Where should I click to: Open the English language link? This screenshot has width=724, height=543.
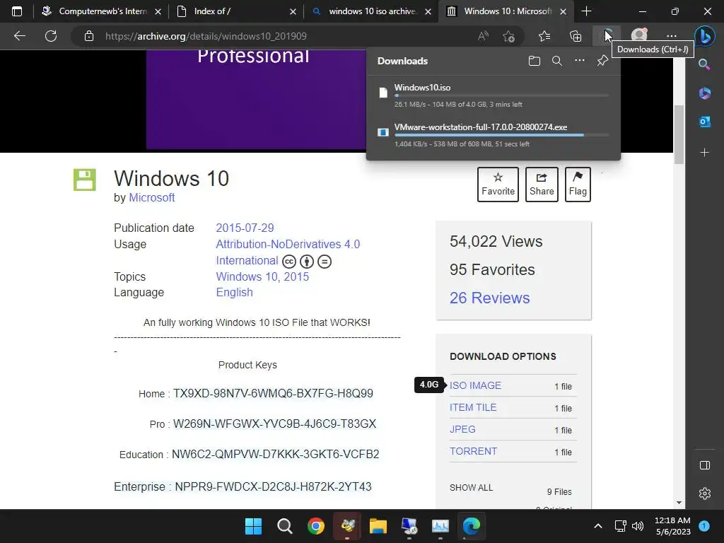[x=234, y=292]
